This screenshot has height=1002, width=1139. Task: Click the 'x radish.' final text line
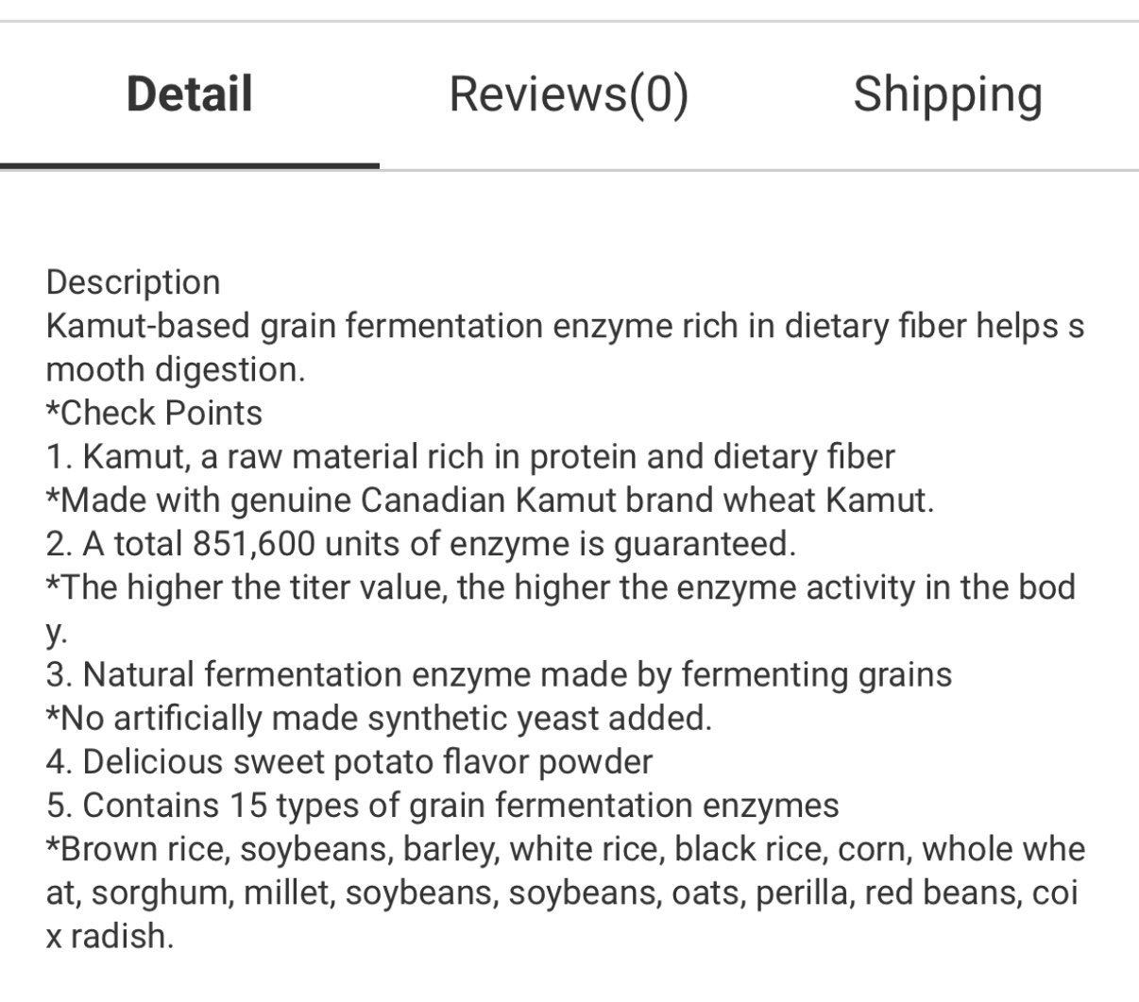[x=110, y=935]
